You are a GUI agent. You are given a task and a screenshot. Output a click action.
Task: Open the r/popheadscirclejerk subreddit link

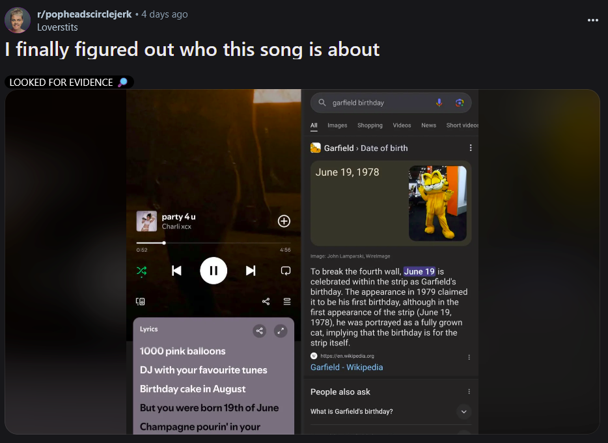tap(84, 14)
